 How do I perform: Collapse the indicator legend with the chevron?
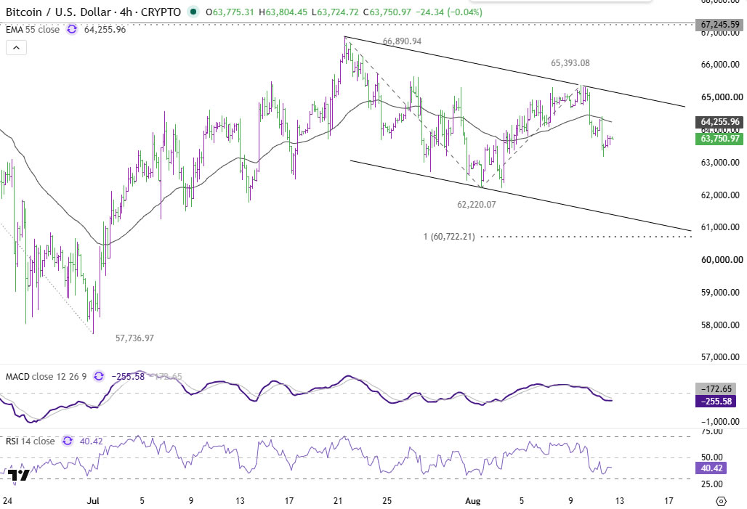point(16,48)
